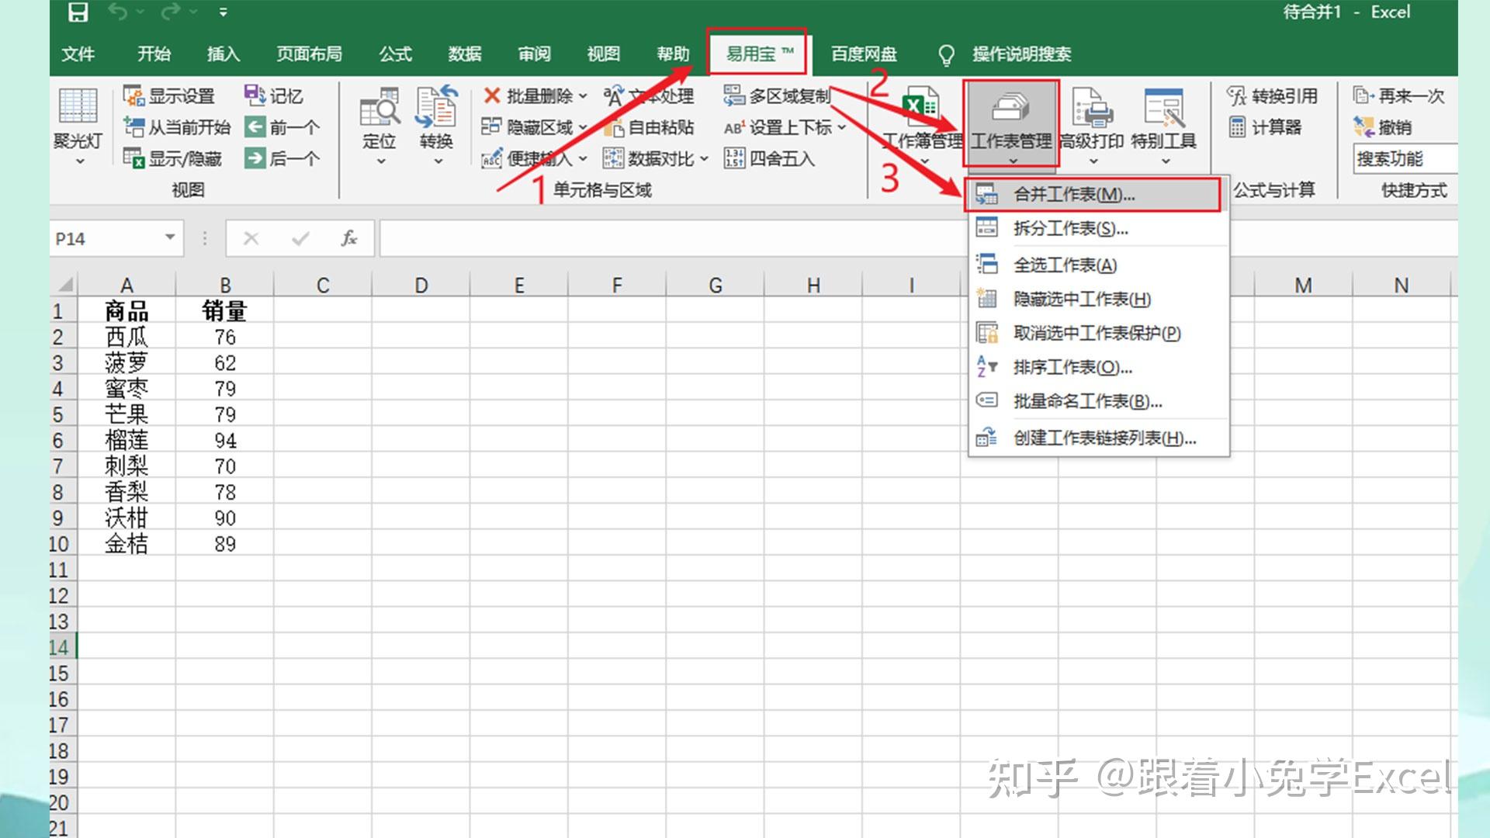
Task: Expand the 数据对比 dropdown
Action: [705, 159]
